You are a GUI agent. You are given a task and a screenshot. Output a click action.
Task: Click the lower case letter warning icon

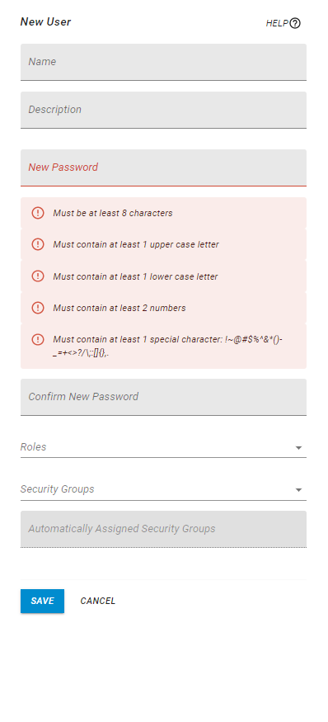pos(38,276)
